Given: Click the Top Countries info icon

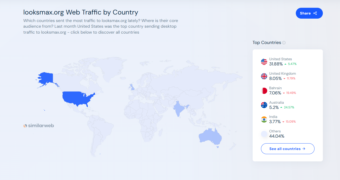Looking at the screenshot, I should pyautogui.click(x=284, y=43).
